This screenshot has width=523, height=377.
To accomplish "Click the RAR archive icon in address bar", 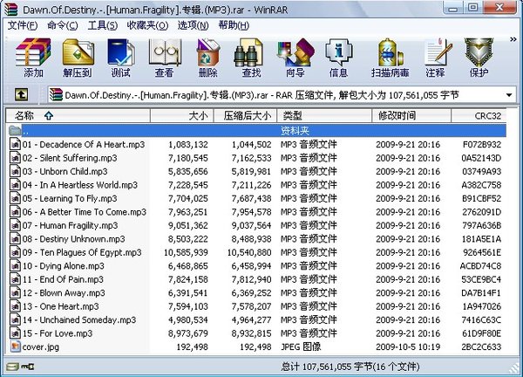I will tap(56, 95).
